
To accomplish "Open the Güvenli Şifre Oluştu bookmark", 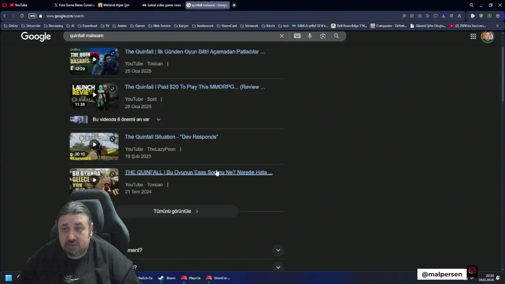I will click(428, 26).
